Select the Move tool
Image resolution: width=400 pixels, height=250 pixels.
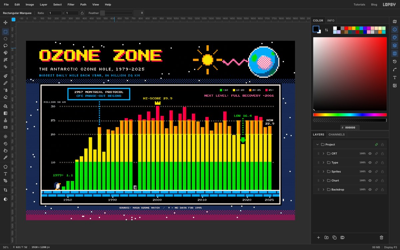click(x=5, y=23)
